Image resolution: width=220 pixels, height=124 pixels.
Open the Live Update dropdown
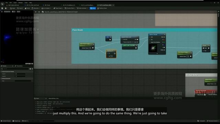point(46,8)
